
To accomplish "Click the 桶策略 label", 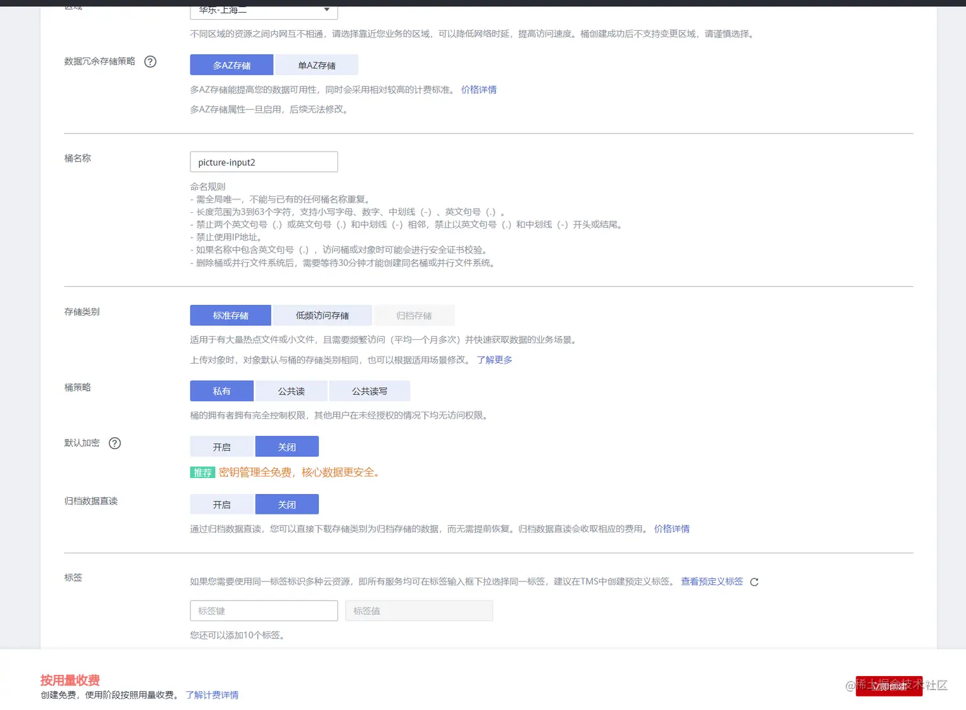I will pos(77,387).
